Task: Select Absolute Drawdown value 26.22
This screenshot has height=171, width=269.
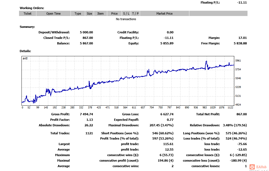Action: pyautogui.click(x=89, y=125)
